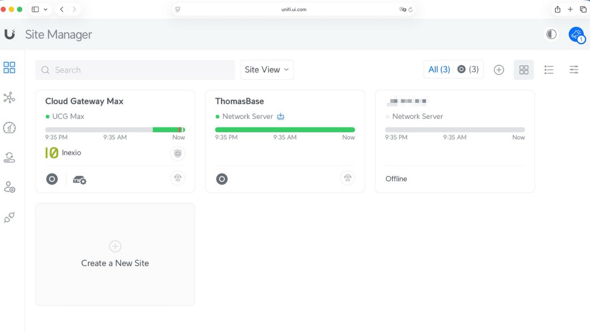Image resolution: width=590 pixels, height=332 pixels.
Task: Toggle the dark/light theme switch
Action: 551,35
